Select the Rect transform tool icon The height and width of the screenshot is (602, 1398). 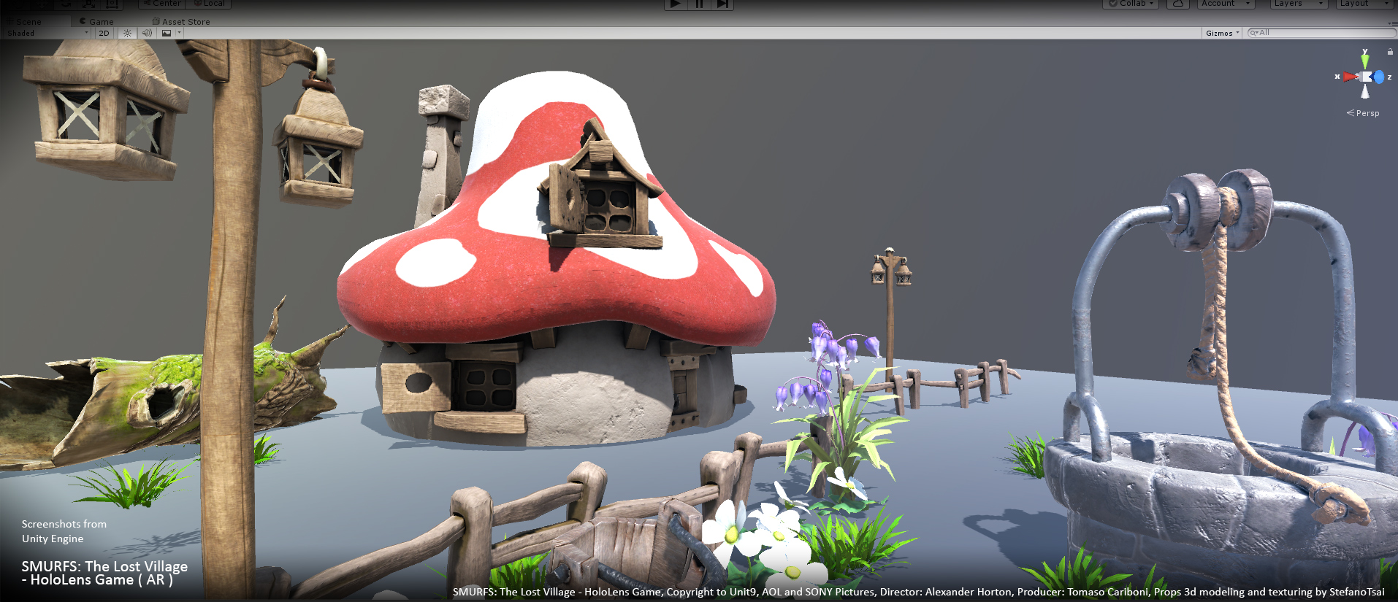click(x=111, y=4)
